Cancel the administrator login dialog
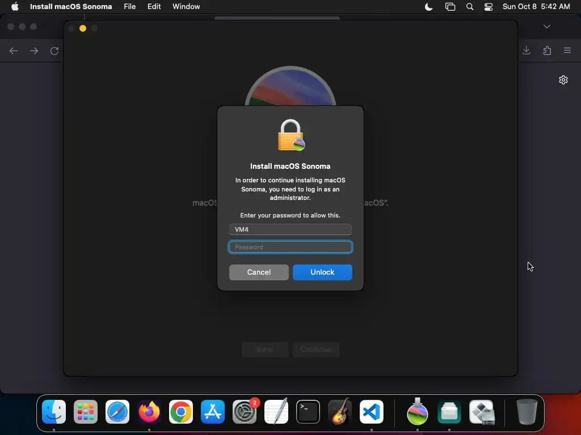This screenshot has width=581, height=435. point(259,272)
